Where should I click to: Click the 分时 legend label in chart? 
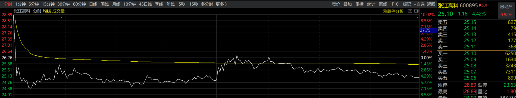tap(37, 11)
